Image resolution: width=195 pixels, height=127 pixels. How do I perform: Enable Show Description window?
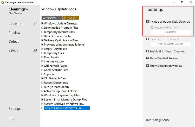click(x=147, y=66)
